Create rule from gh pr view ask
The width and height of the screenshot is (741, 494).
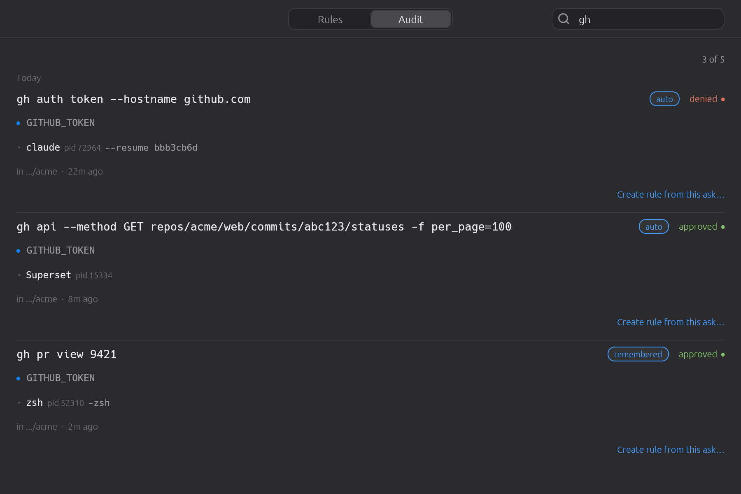pos(671,450)
